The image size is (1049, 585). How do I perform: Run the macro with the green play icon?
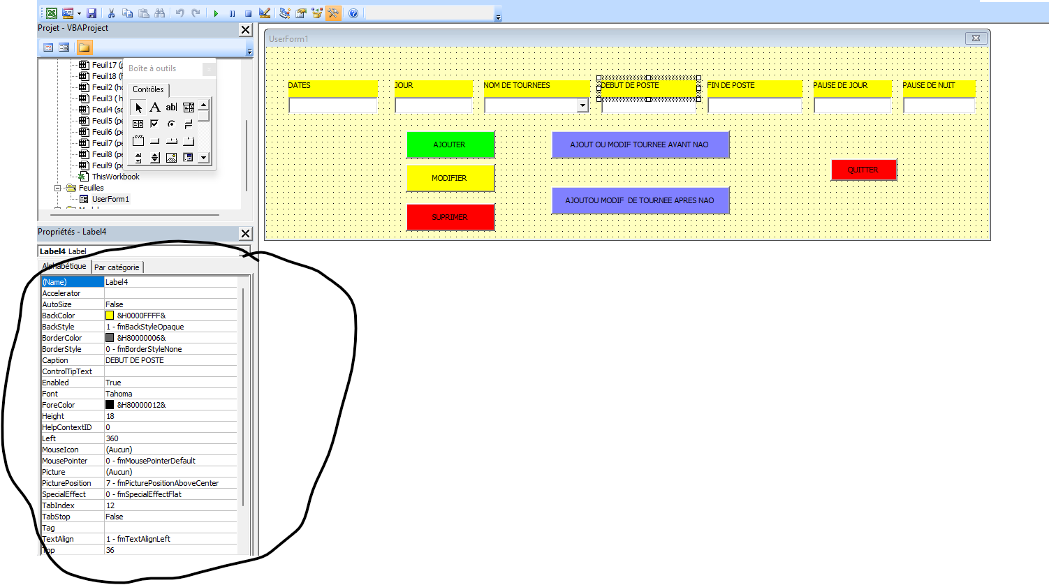[x=216, y=13]
